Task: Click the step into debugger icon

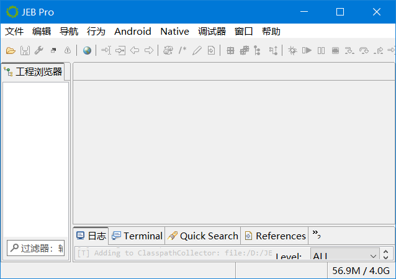Action: tap(349, 51)
